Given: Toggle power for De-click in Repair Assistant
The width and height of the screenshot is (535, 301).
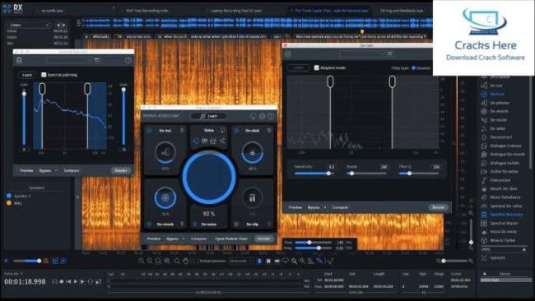Looking at the screenshot, I should pyautogui.click(x=235, y=130).
